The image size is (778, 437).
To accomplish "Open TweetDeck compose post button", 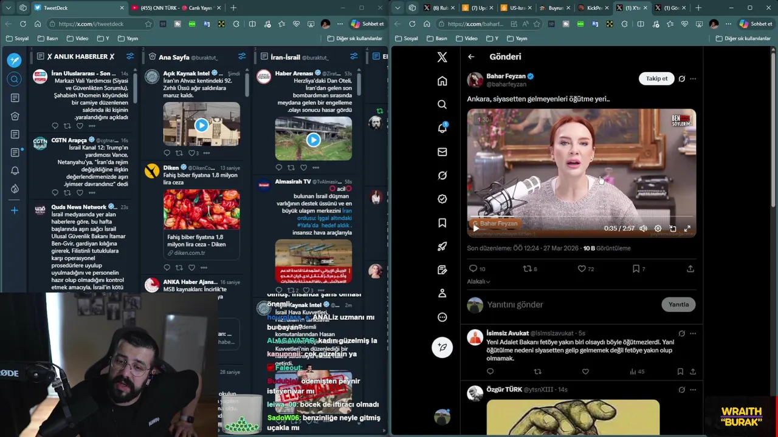I will point(15,60).
